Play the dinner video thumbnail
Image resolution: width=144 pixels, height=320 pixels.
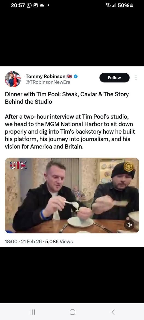72,195
